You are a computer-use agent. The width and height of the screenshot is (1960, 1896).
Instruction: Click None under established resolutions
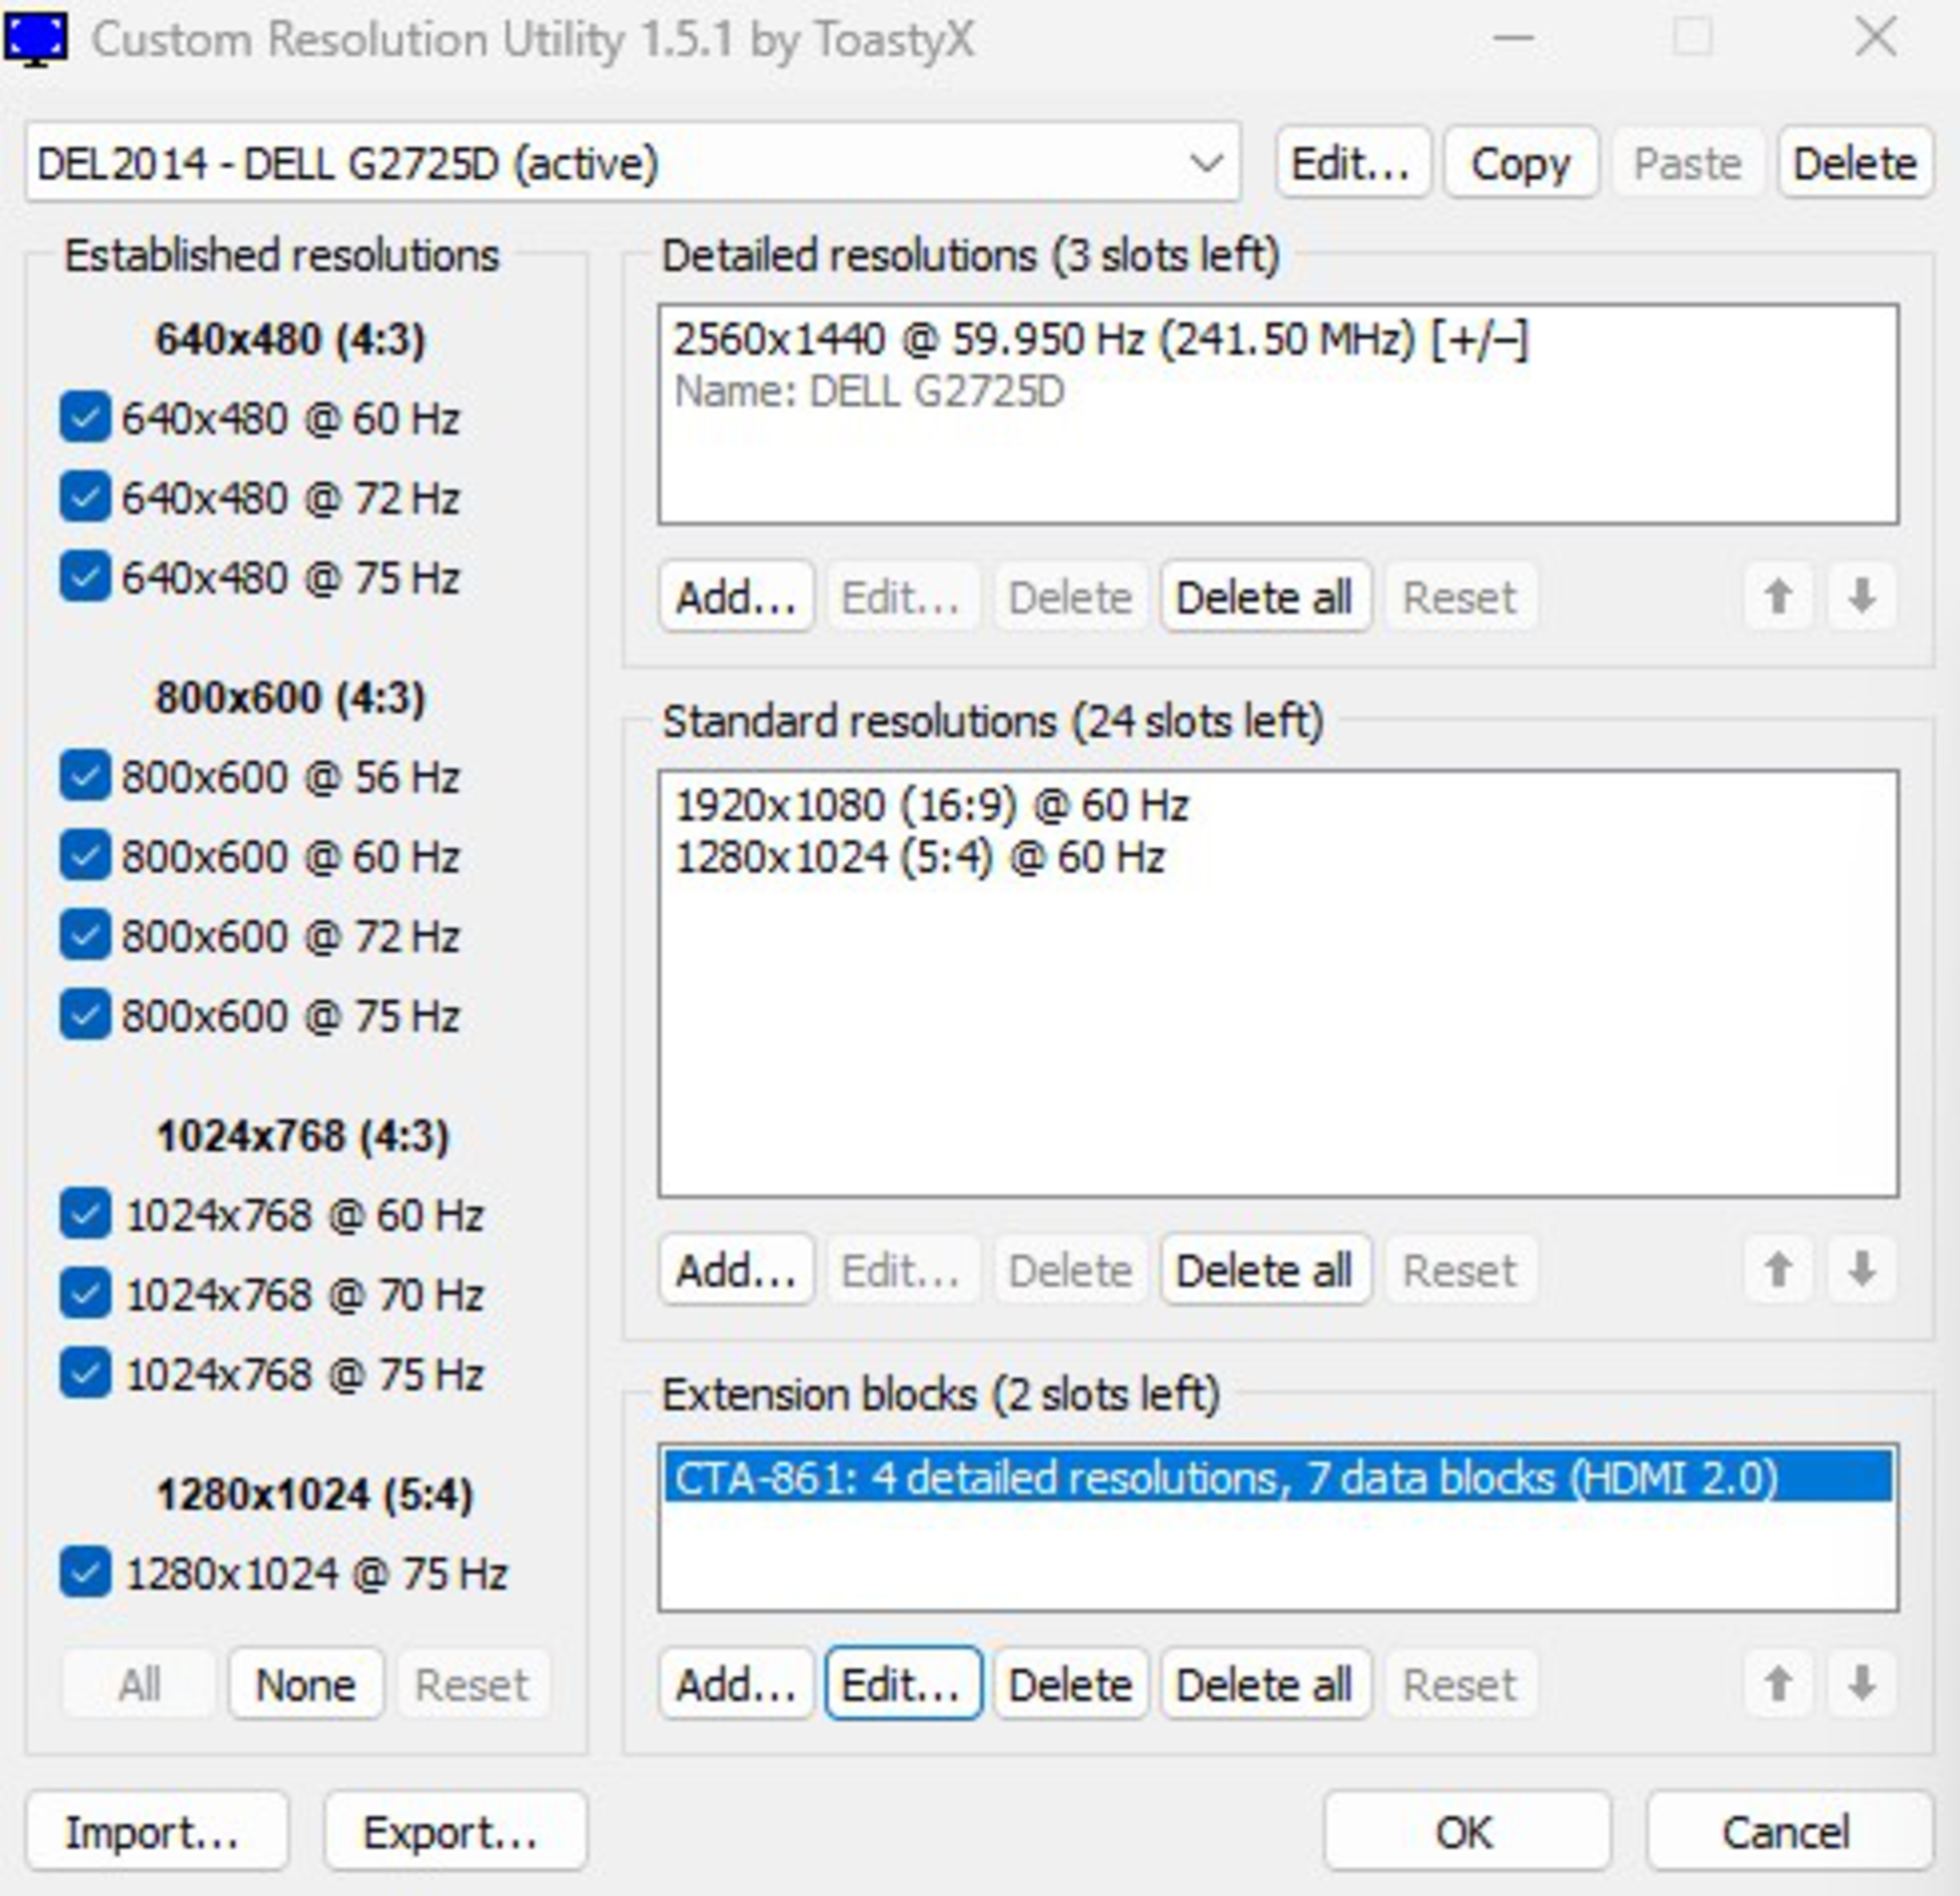(x=305, y=1685)
